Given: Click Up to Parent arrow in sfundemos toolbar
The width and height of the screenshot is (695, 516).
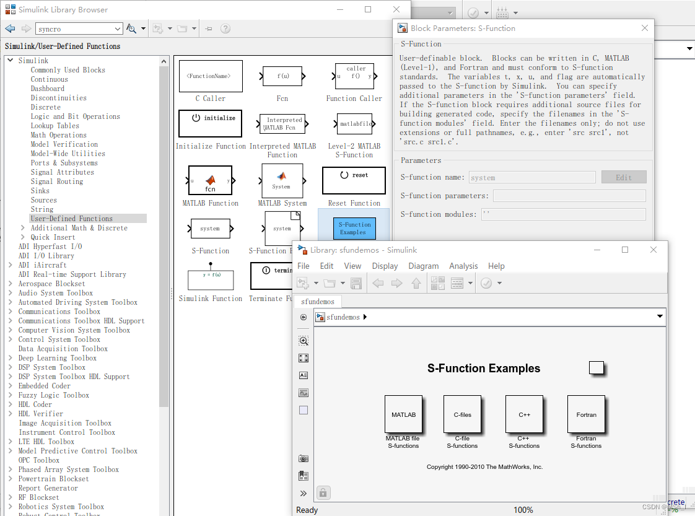Looking at the screenshot, I should coord(416,283).
